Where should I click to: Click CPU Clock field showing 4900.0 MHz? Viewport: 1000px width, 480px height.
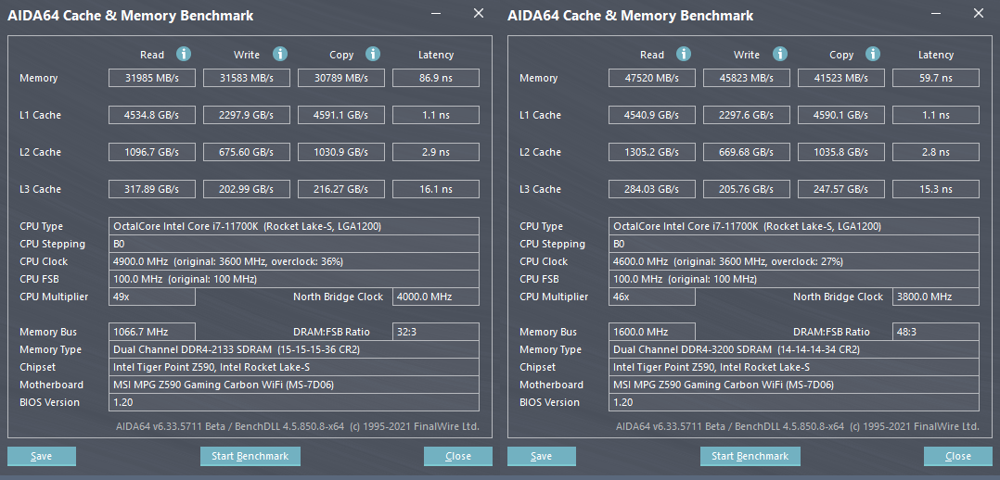[294, 261]
